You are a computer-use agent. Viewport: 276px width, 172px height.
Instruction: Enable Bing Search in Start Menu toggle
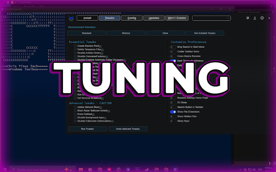tap(173, 47)
